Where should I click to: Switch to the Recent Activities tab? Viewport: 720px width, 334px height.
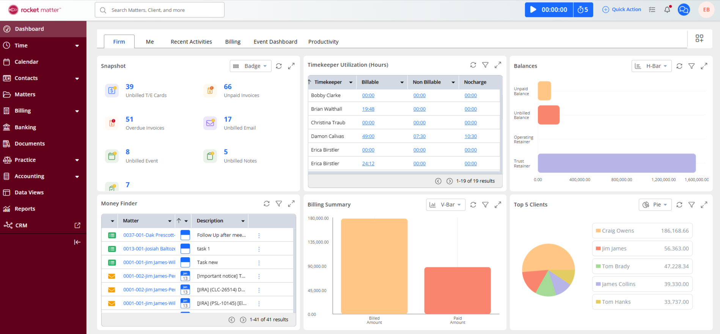[191, 42]
